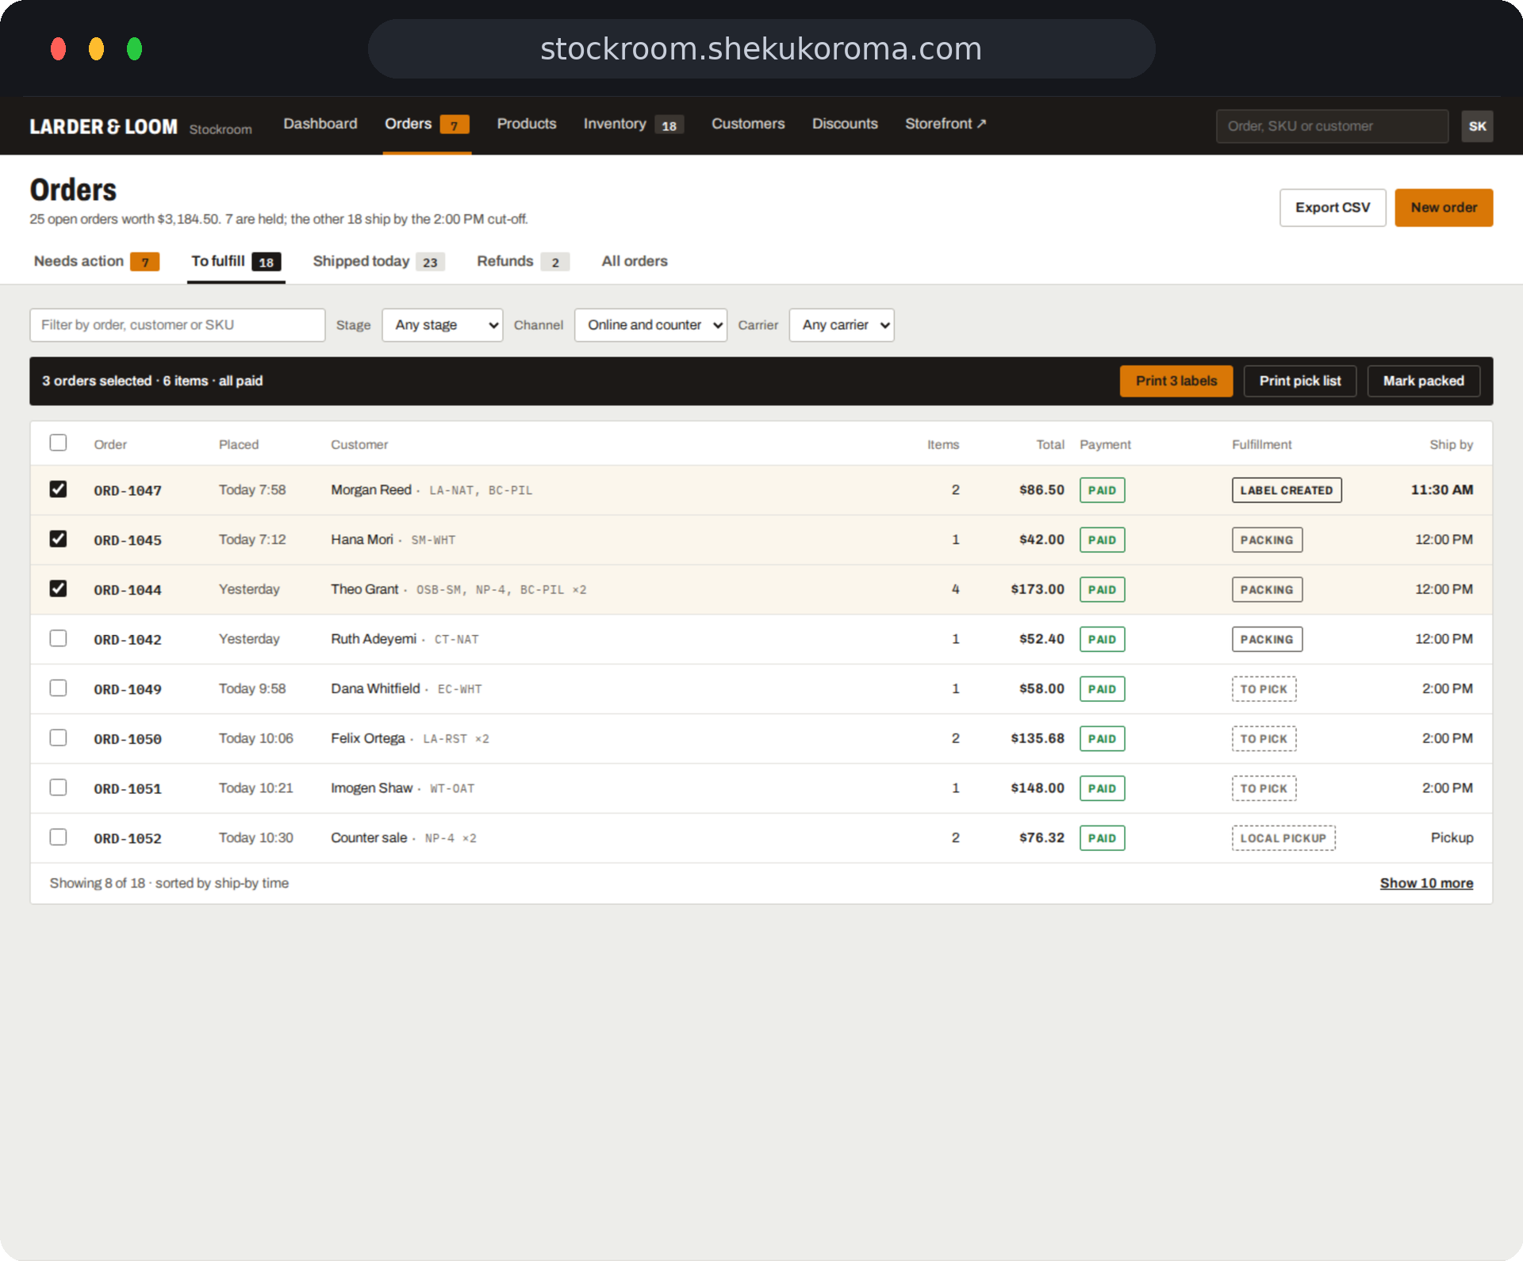This screenshot has width=1523, height=1261.
Task: Click the Total column header
Action: [x=1050, y=445]
